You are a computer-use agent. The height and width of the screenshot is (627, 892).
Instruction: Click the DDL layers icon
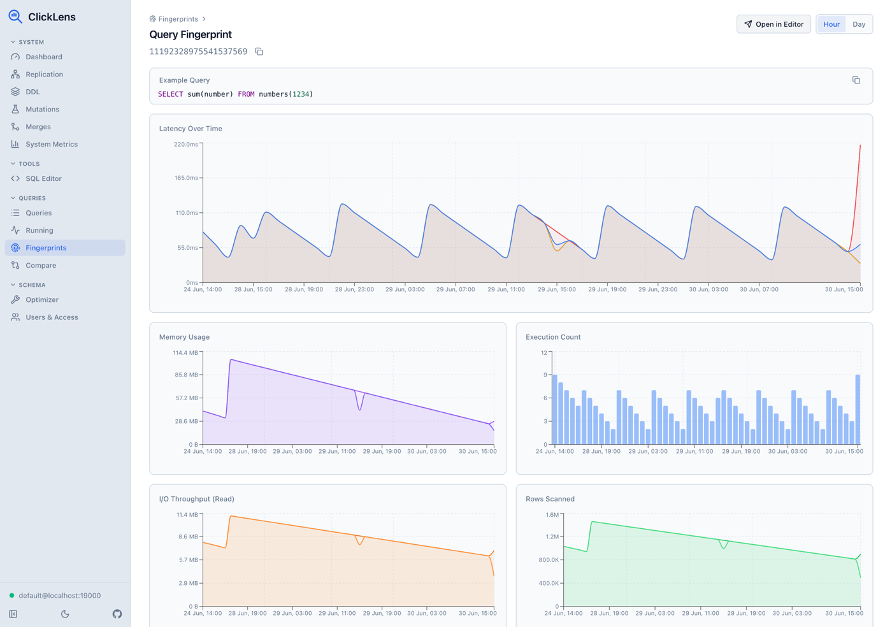pyautogui.click(x=15, y=92)
